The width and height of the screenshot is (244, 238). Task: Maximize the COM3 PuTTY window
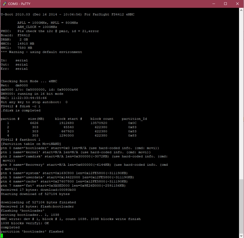pos(225,4)
